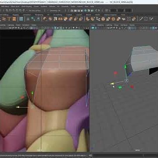This screenshot has height=158, width=158.
Task: Switch to the FX Caching shelf tab
Action: (57, 15)
